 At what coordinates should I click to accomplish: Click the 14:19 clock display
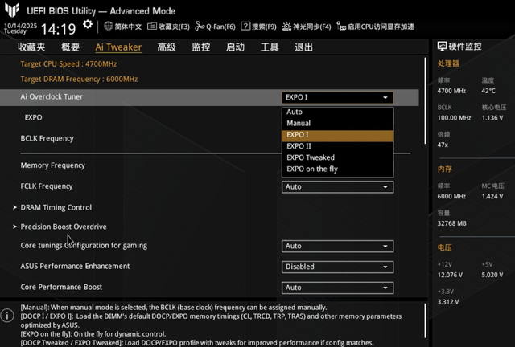click(x=59, y=29)
